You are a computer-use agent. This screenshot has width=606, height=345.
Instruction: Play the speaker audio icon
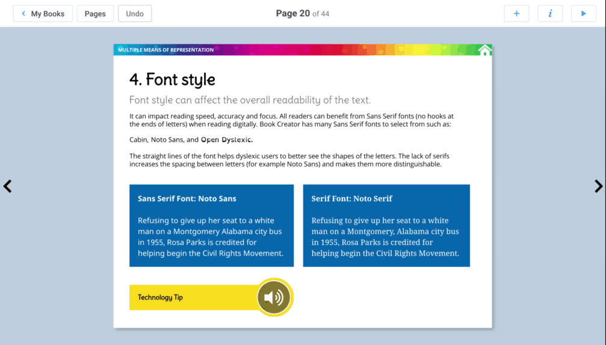pos(274,297)
